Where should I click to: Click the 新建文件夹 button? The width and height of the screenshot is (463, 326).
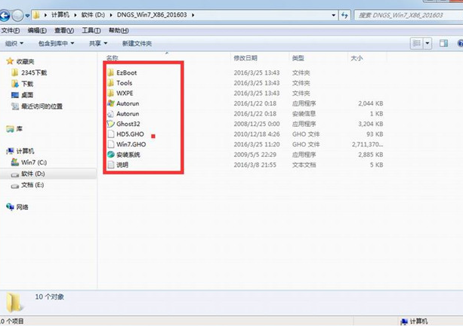137,44
